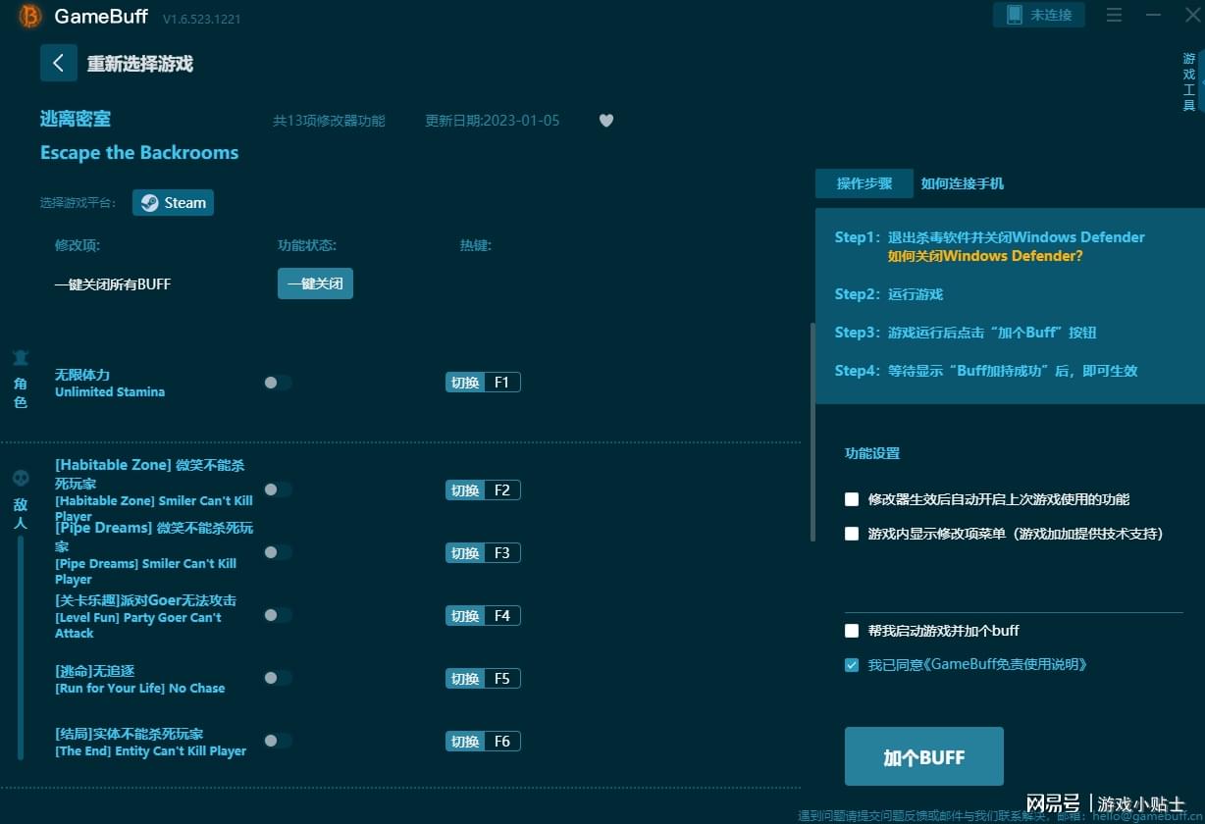Viewport: 1205px width, 824px height.
Task: Minimize the GameBuff window
Action: tap(1153, 15)
